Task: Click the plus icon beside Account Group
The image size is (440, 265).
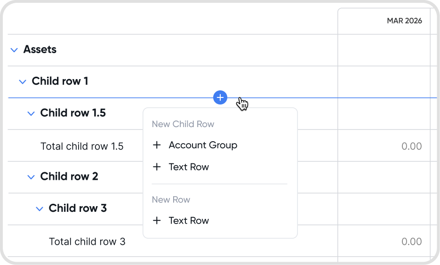Action: point(157,145)
